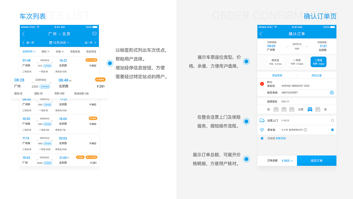Uncheck the 乘车险 insurance checkbox
353x199 pixels.
(x=332, y=130)
